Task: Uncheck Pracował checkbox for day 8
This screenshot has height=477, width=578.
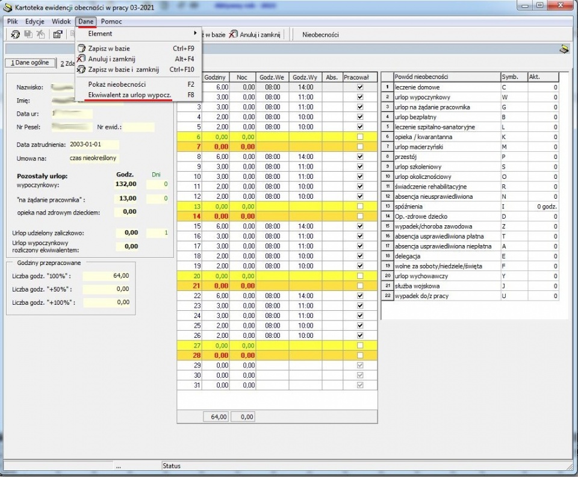Action: click(x=360, y=157)
